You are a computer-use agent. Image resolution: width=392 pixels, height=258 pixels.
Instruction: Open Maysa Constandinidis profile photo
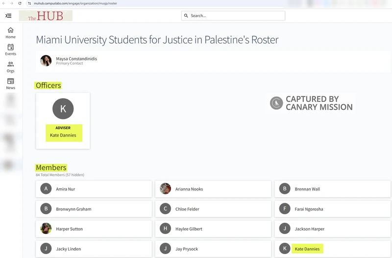pos(46,61)
